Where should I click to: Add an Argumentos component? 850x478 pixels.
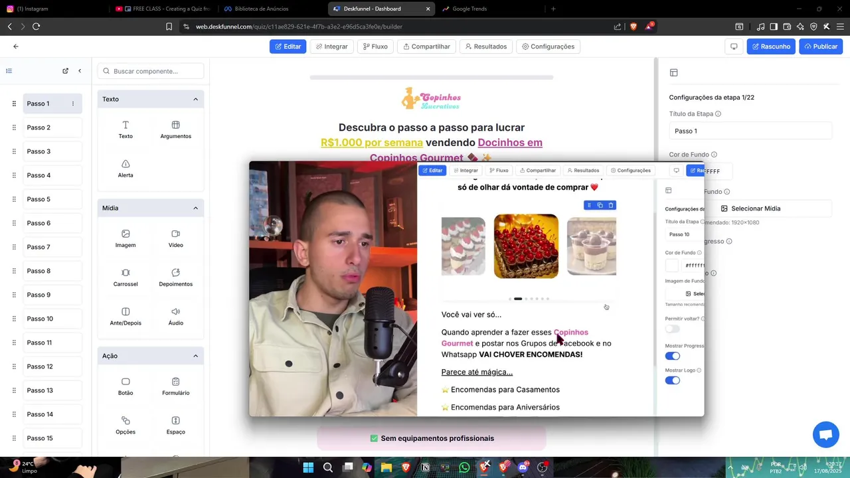(175, 130)
